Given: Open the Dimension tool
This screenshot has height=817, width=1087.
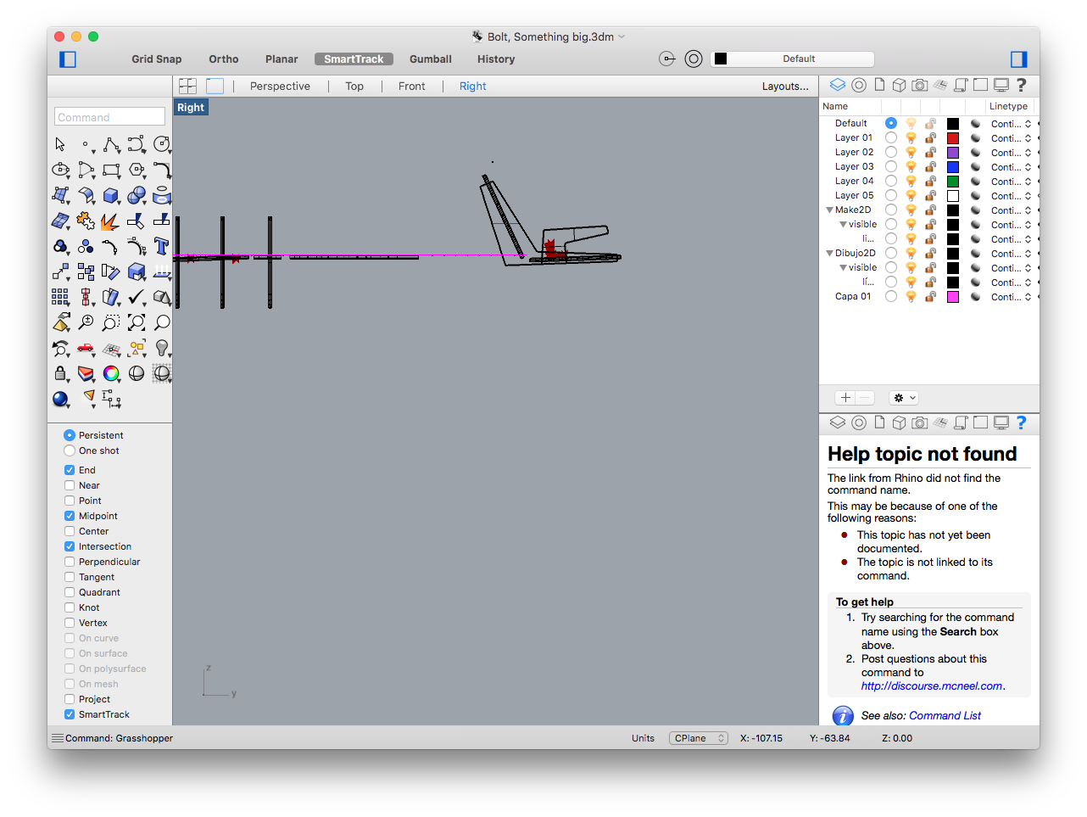Looking at the screenshot, I should click(111, 399).
